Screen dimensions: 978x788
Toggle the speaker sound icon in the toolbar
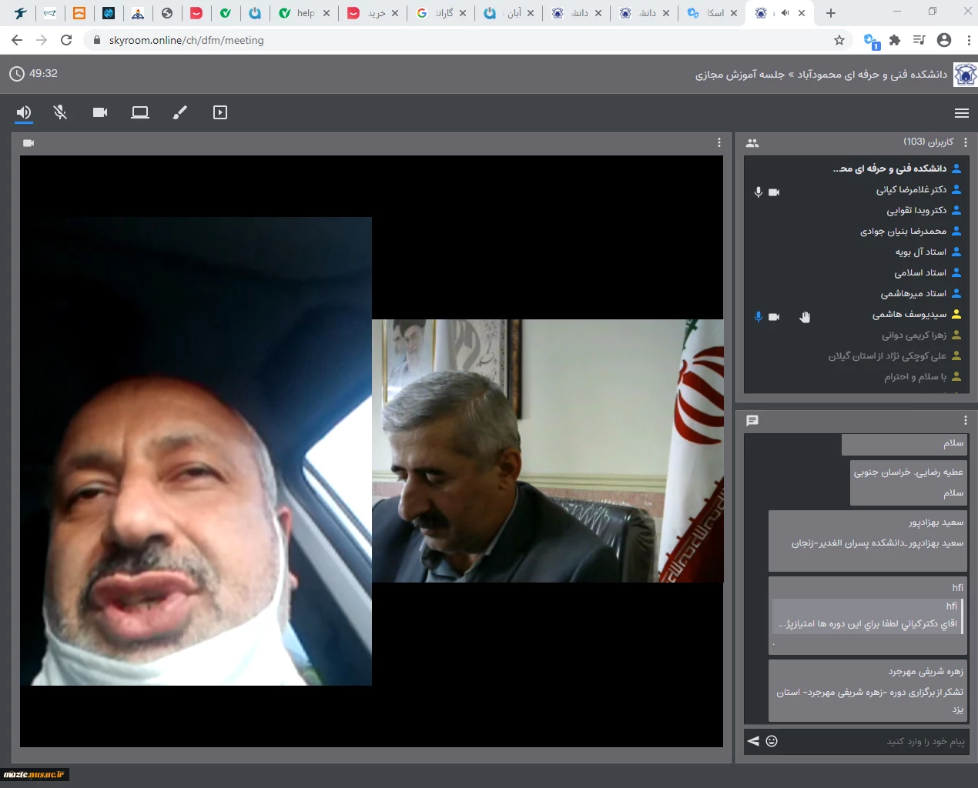point(24,112)
